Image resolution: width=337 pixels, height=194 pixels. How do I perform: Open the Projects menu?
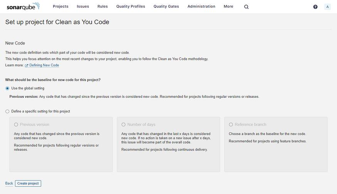click(x=60, y=7)
